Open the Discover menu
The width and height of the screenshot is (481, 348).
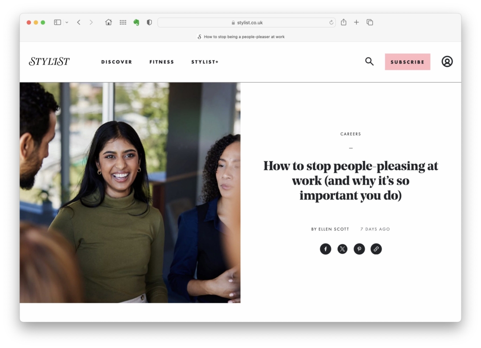[117, 62]
